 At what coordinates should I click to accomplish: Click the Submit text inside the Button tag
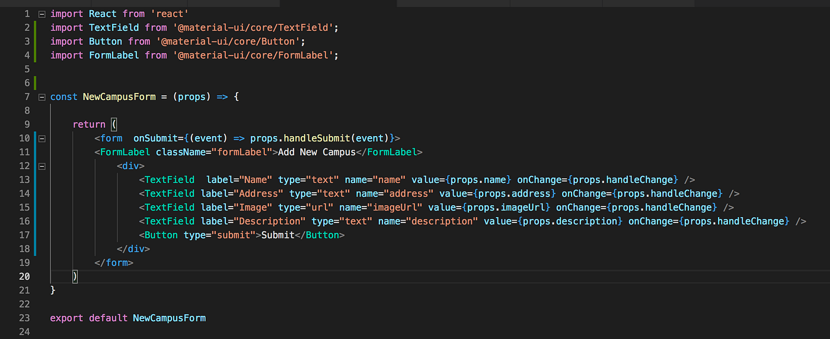coord(278,235)
